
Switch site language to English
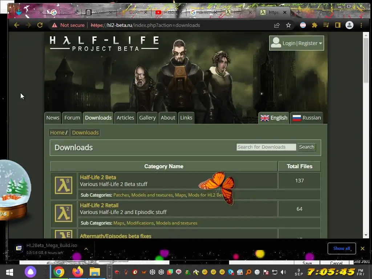click(x=274, y=118)
